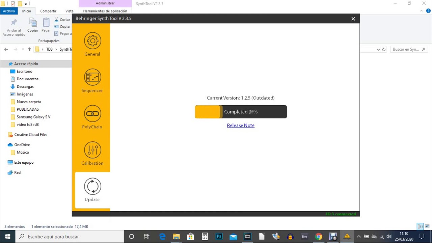Click the firmware update progress bar
The height and width of the screenshot is (243, 432).
pos(241,112)
